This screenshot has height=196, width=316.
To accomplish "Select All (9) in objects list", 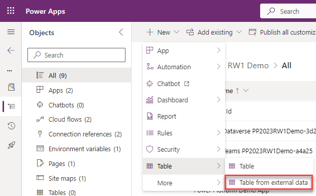I will [x=77, y=75].
